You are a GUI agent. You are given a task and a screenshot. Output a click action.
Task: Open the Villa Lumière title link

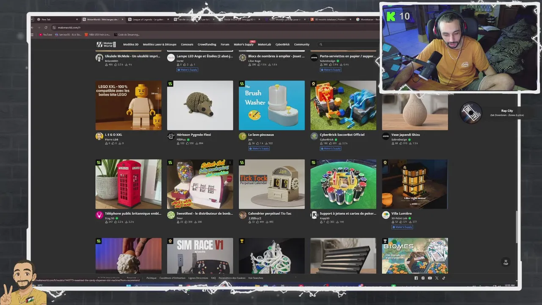401,213
